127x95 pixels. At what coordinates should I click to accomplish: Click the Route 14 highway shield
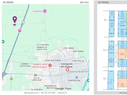pyautogui.click(x=23, y=22)
